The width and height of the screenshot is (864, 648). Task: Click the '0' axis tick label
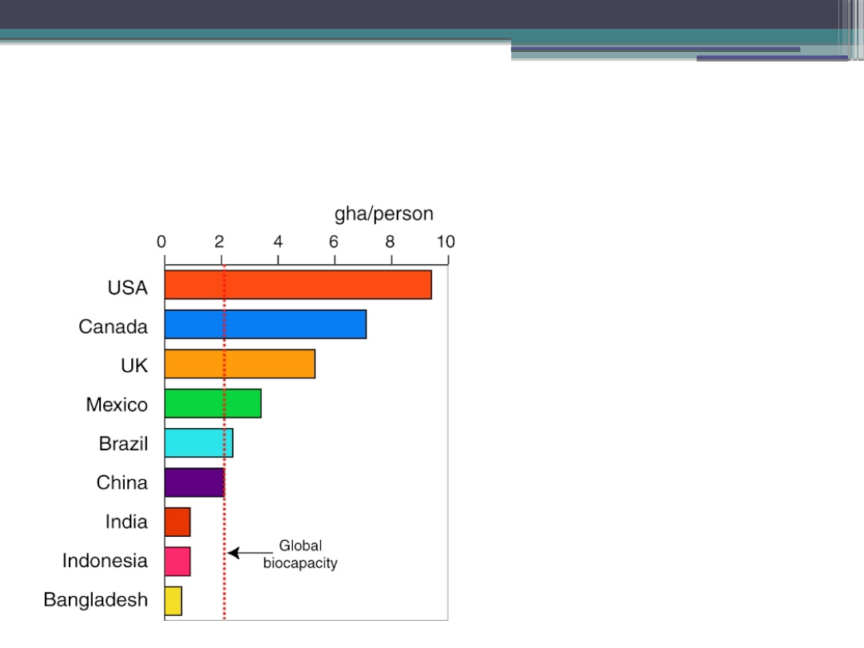(x=162, y=242)
